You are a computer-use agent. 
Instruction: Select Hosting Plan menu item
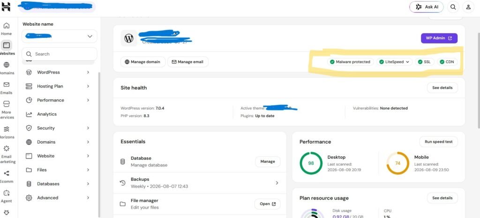coord(50,87)
